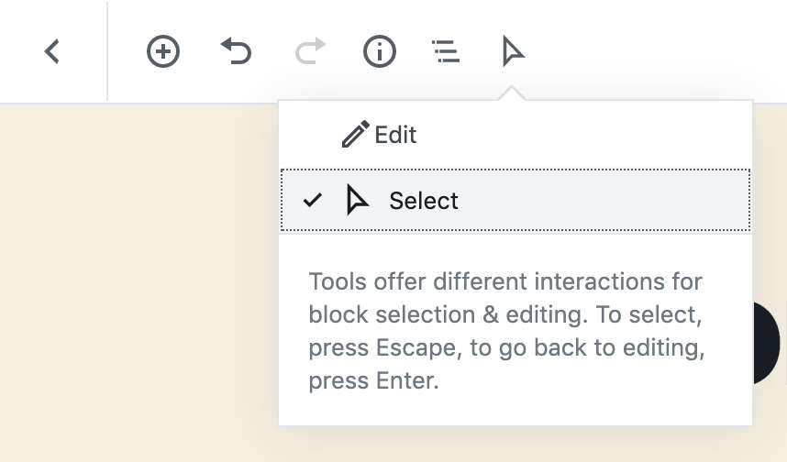787x462 pixels.
Task: Click the dark round button at right edge
Action: click(x=767, y=342)
